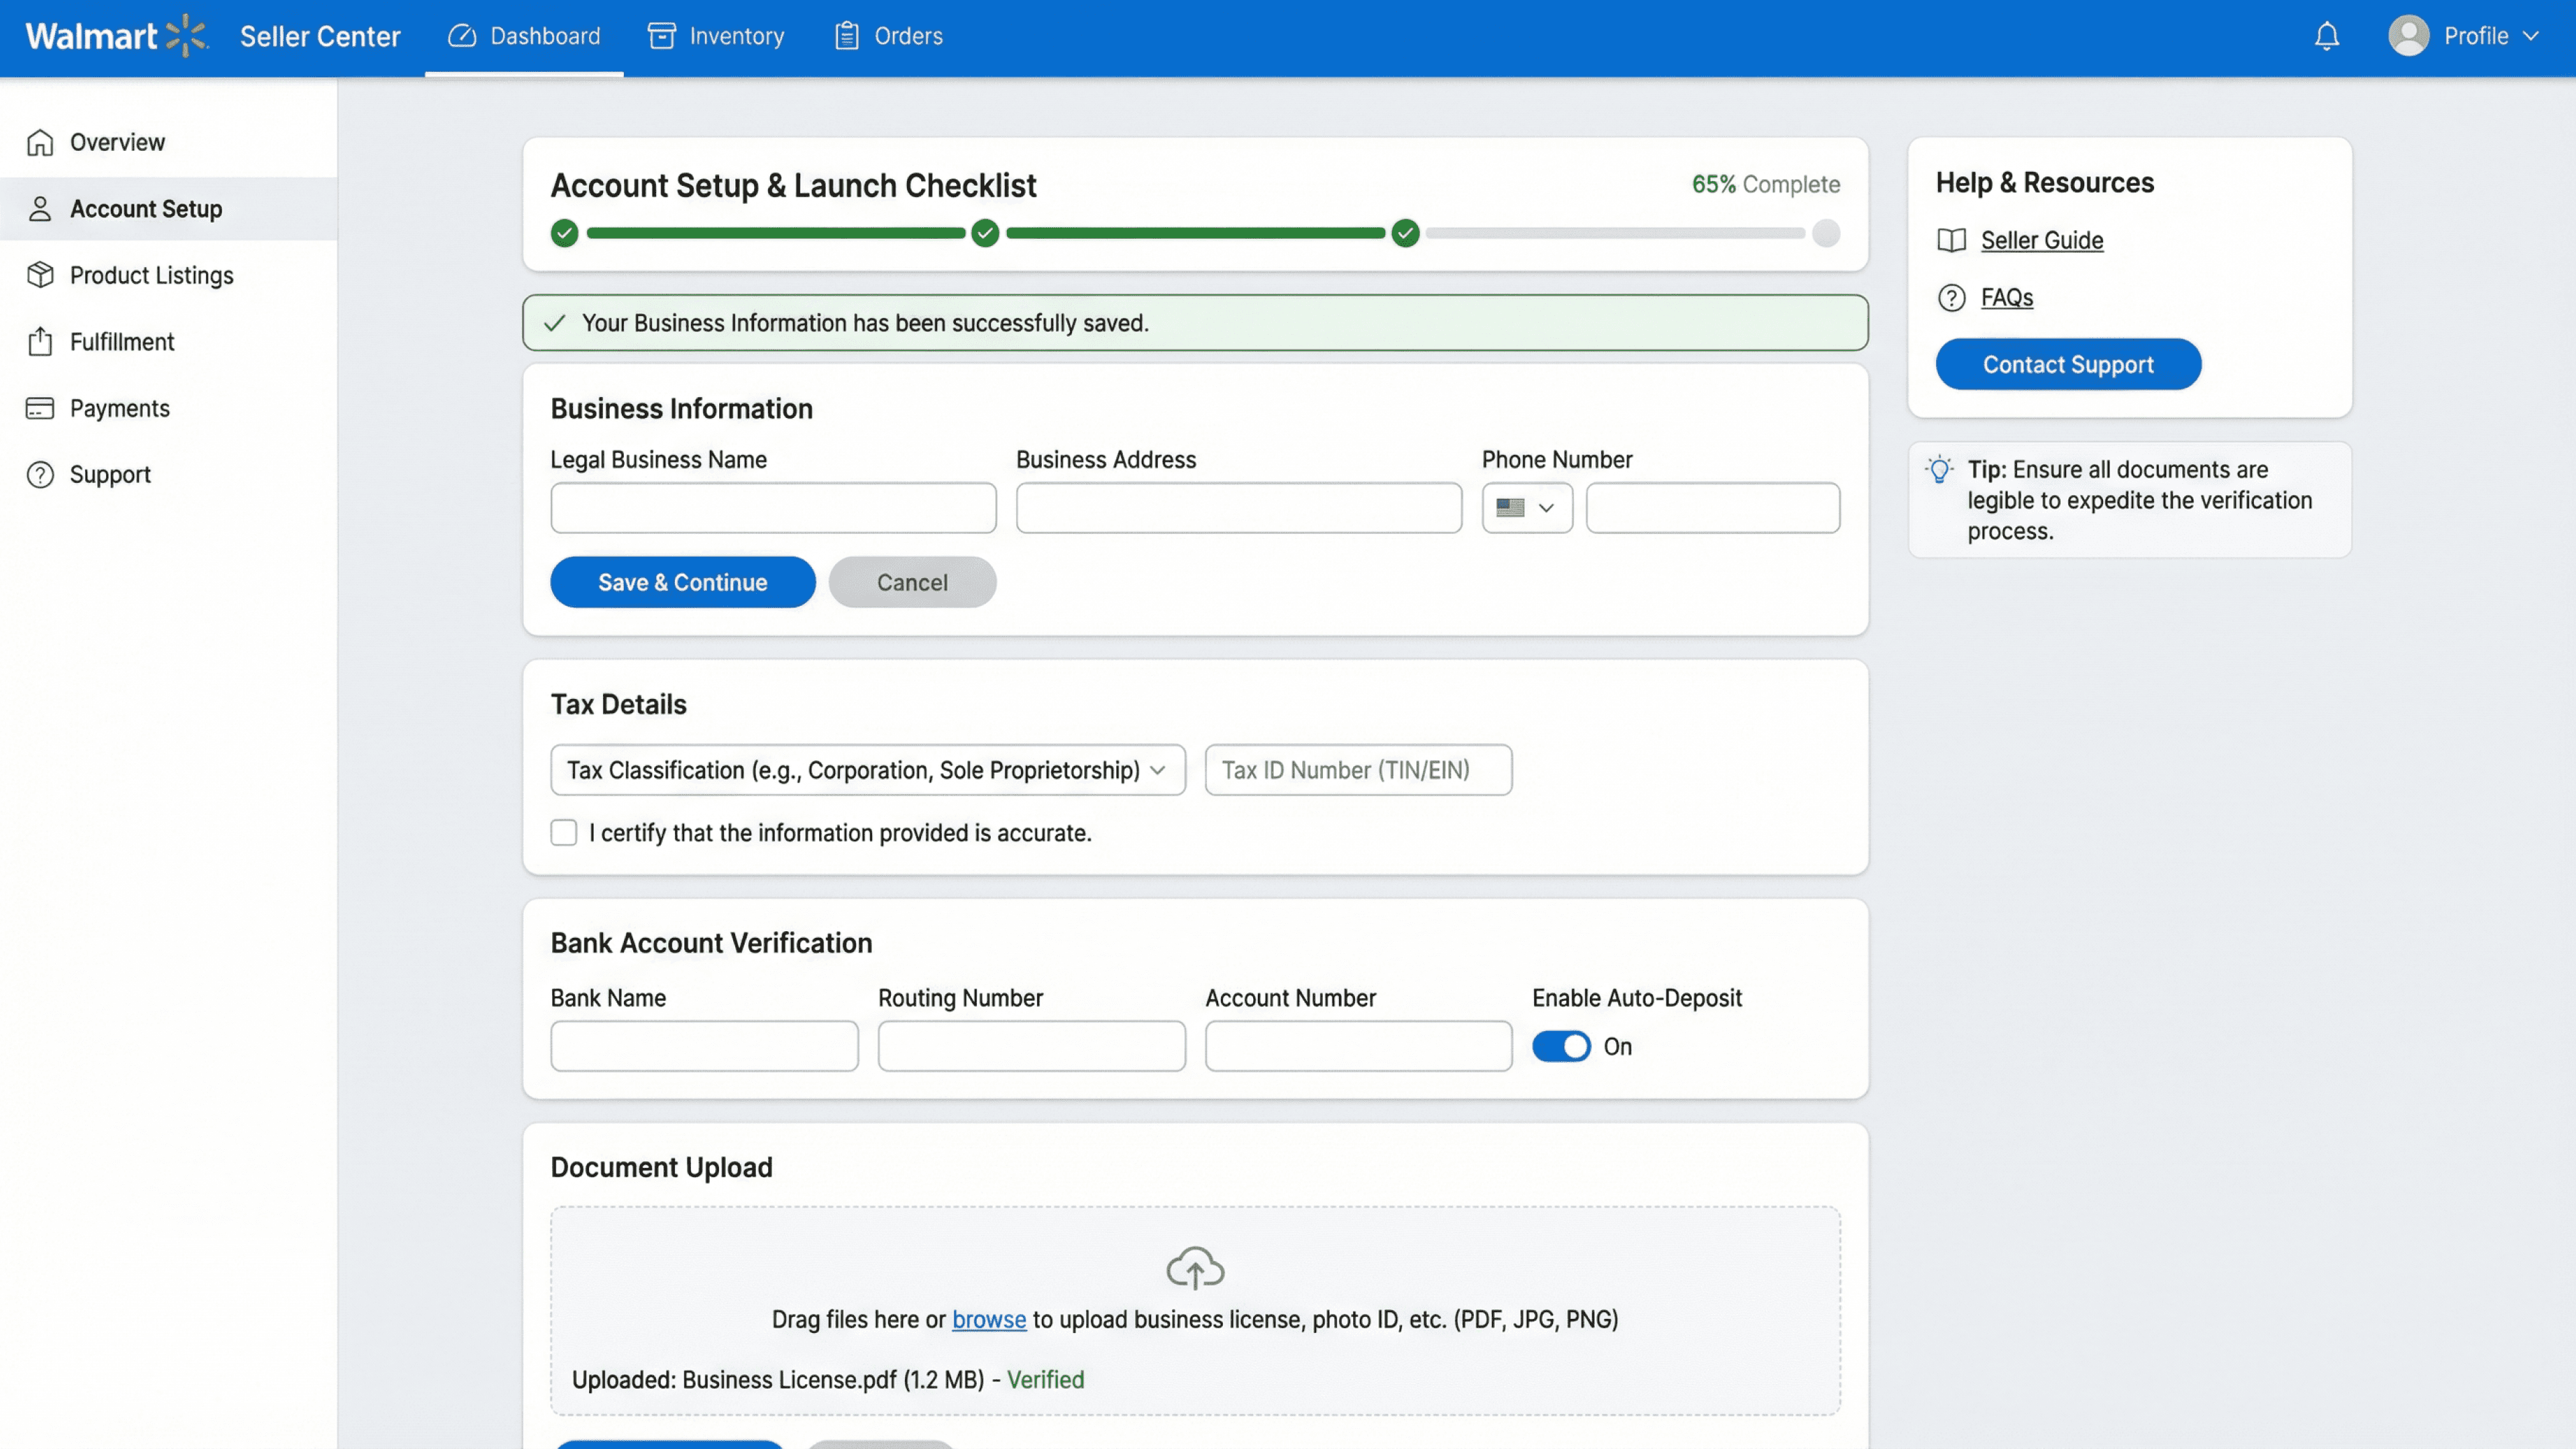Click the Fulfillment icon in sidebar
The image size is (2576, 1449).
tap(40, 342)
